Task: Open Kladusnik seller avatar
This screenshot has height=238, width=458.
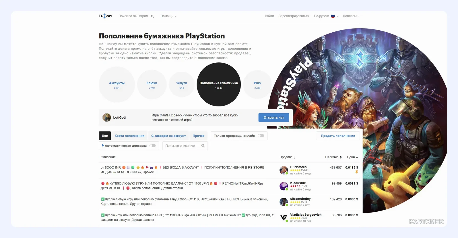Action: pos(284,186)
